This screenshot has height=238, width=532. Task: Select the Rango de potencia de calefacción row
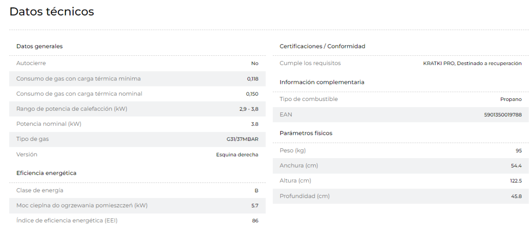pos(138,109)
